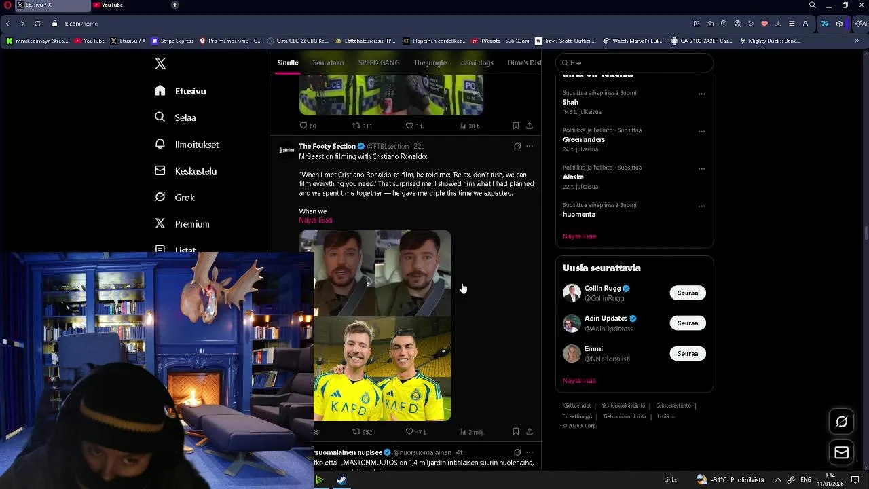Expand Footy Section post with Näytä lisää
Screen dimensions: 869x489
(316, 220)
